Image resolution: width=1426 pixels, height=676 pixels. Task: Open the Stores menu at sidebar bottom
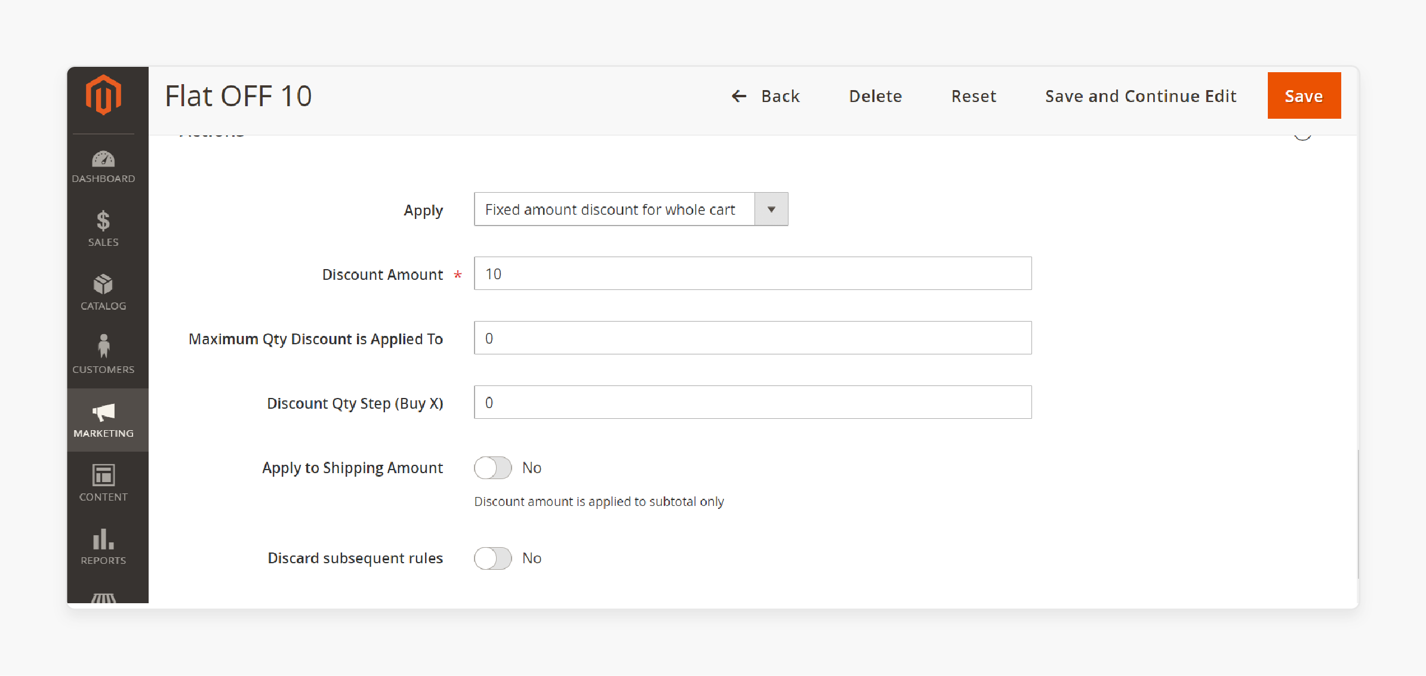pyautogui.click(x=103, y=598)
